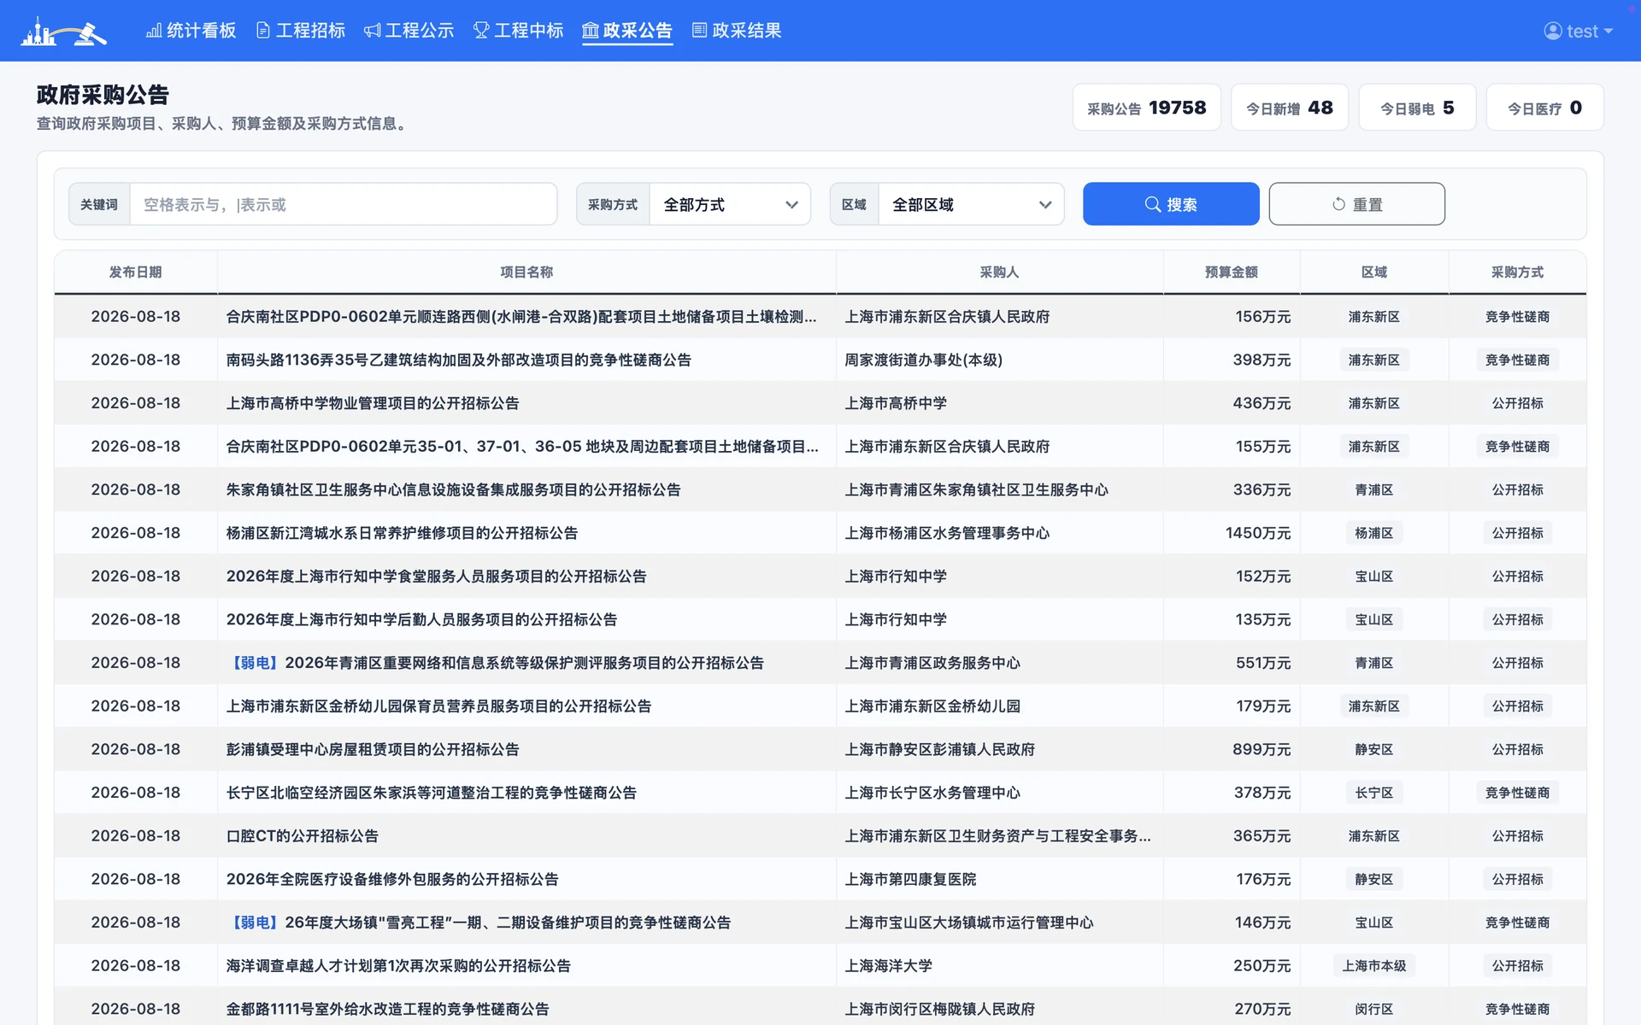
Task: Open 朱家角镇社区卫生服务中心信息设施 announcement
Action: (x=453, y=489)
